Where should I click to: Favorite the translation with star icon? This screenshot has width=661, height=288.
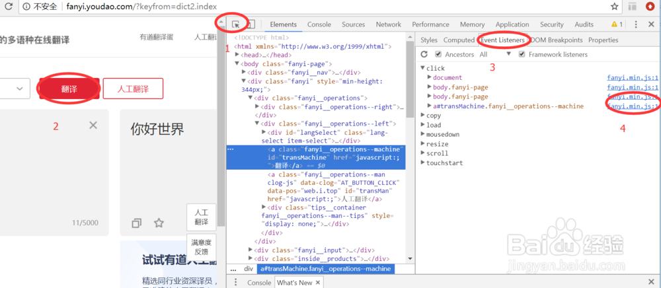click(x=159, y=223)
